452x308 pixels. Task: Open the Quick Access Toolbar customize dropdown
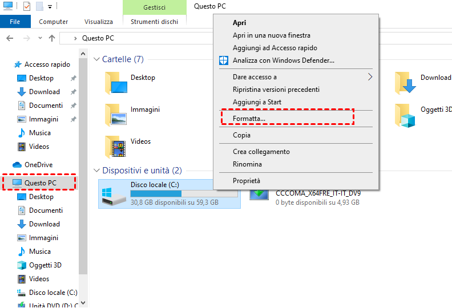[50, 7]
